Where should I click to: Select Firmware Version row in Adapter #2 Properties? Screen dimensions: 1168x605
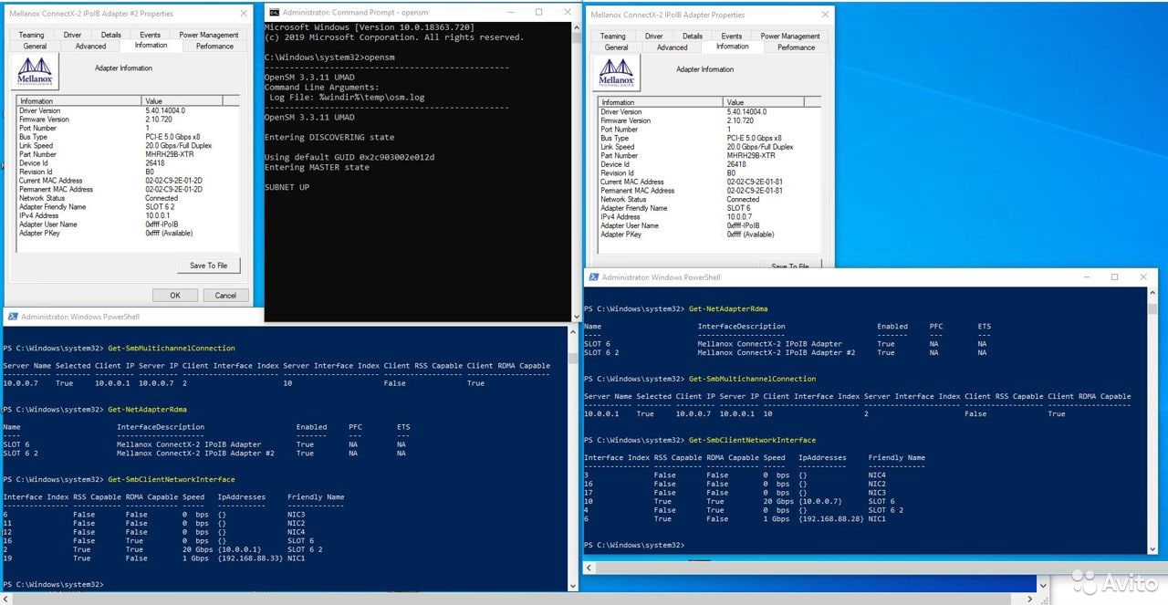(x=128, y=120)
